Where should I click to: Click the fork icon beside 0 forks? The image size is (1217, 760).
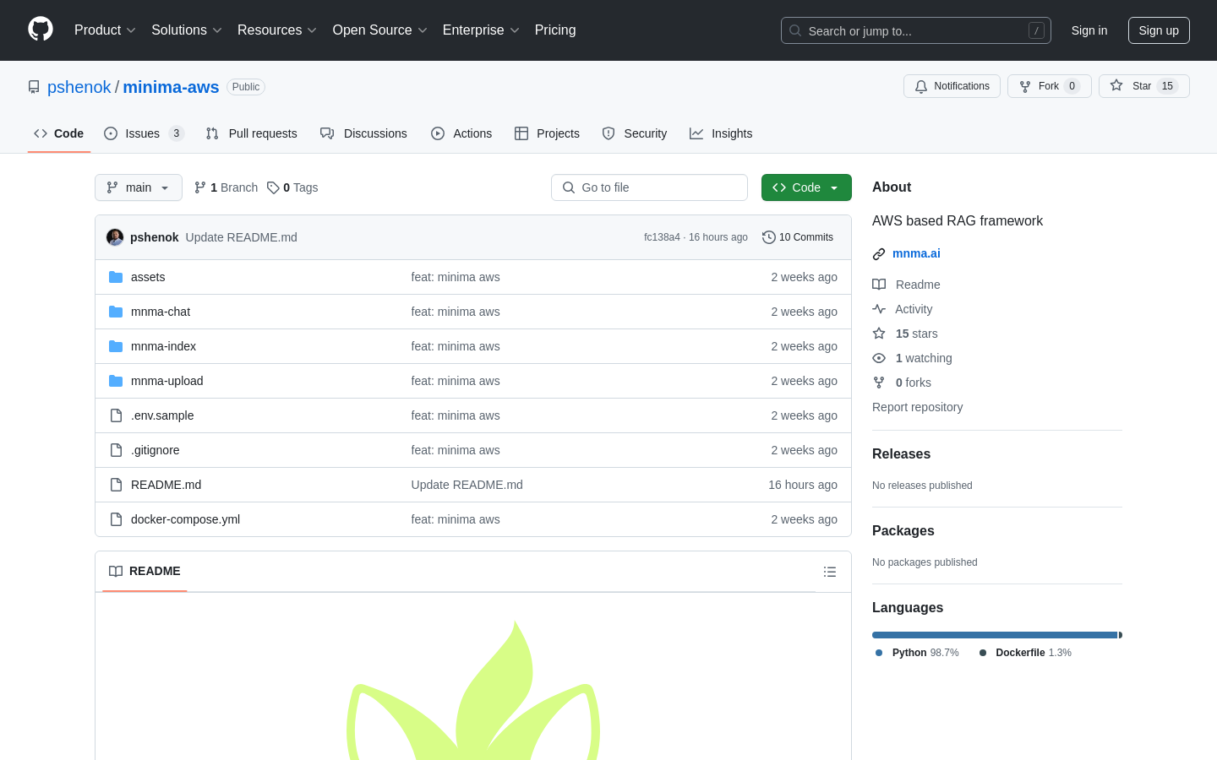pyautogui.click(x=879, y=383)
